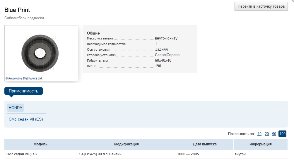Click the 'Сайлентблок подвески' subtitle
The height and width of the screenshot is (165, 294).
[x=24, y=18]
